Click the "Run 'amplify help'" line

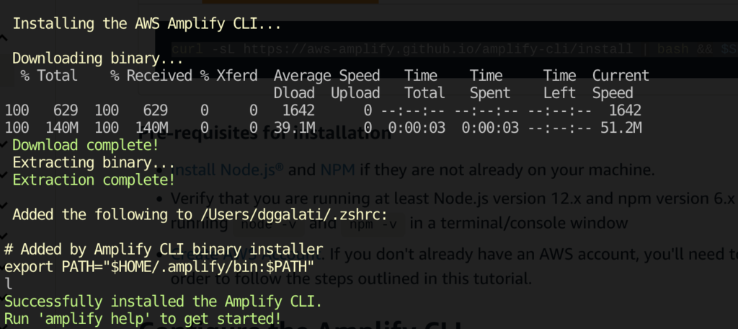142,318
